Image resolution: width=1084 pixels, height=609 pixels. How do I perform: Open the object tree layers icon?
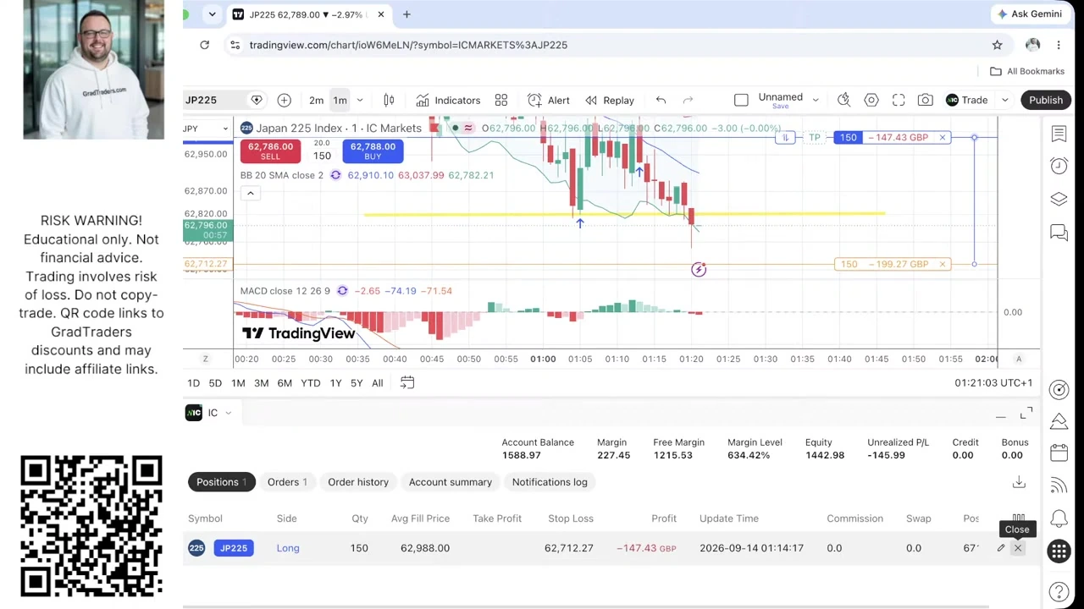pos(1059,199)
